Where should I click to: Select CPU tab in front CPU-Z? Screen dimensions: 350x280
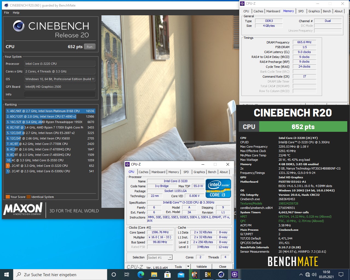[132, 172]
